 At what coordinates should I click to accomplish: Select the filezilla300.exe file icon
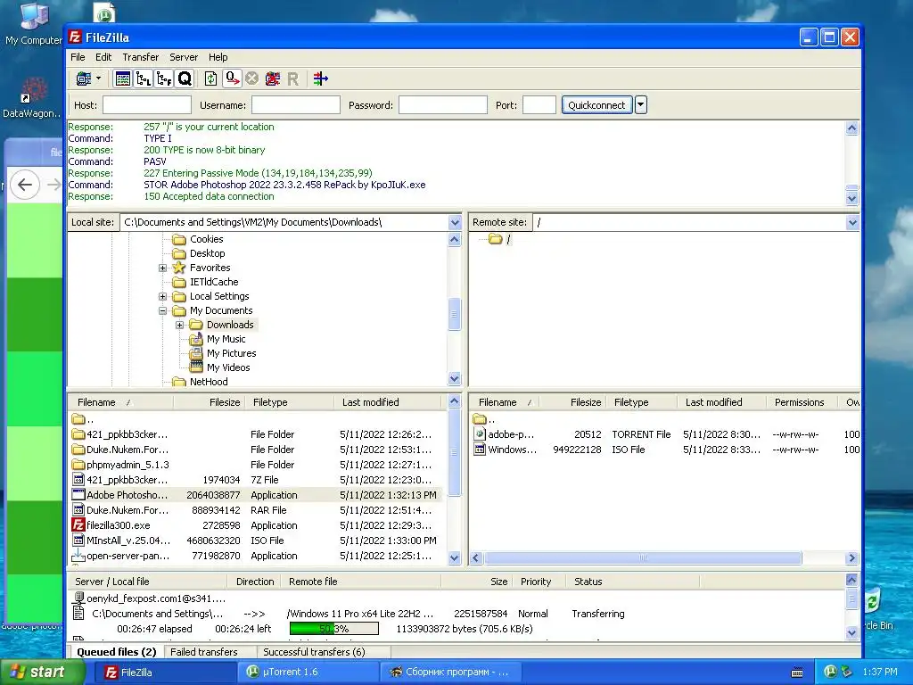78,525
